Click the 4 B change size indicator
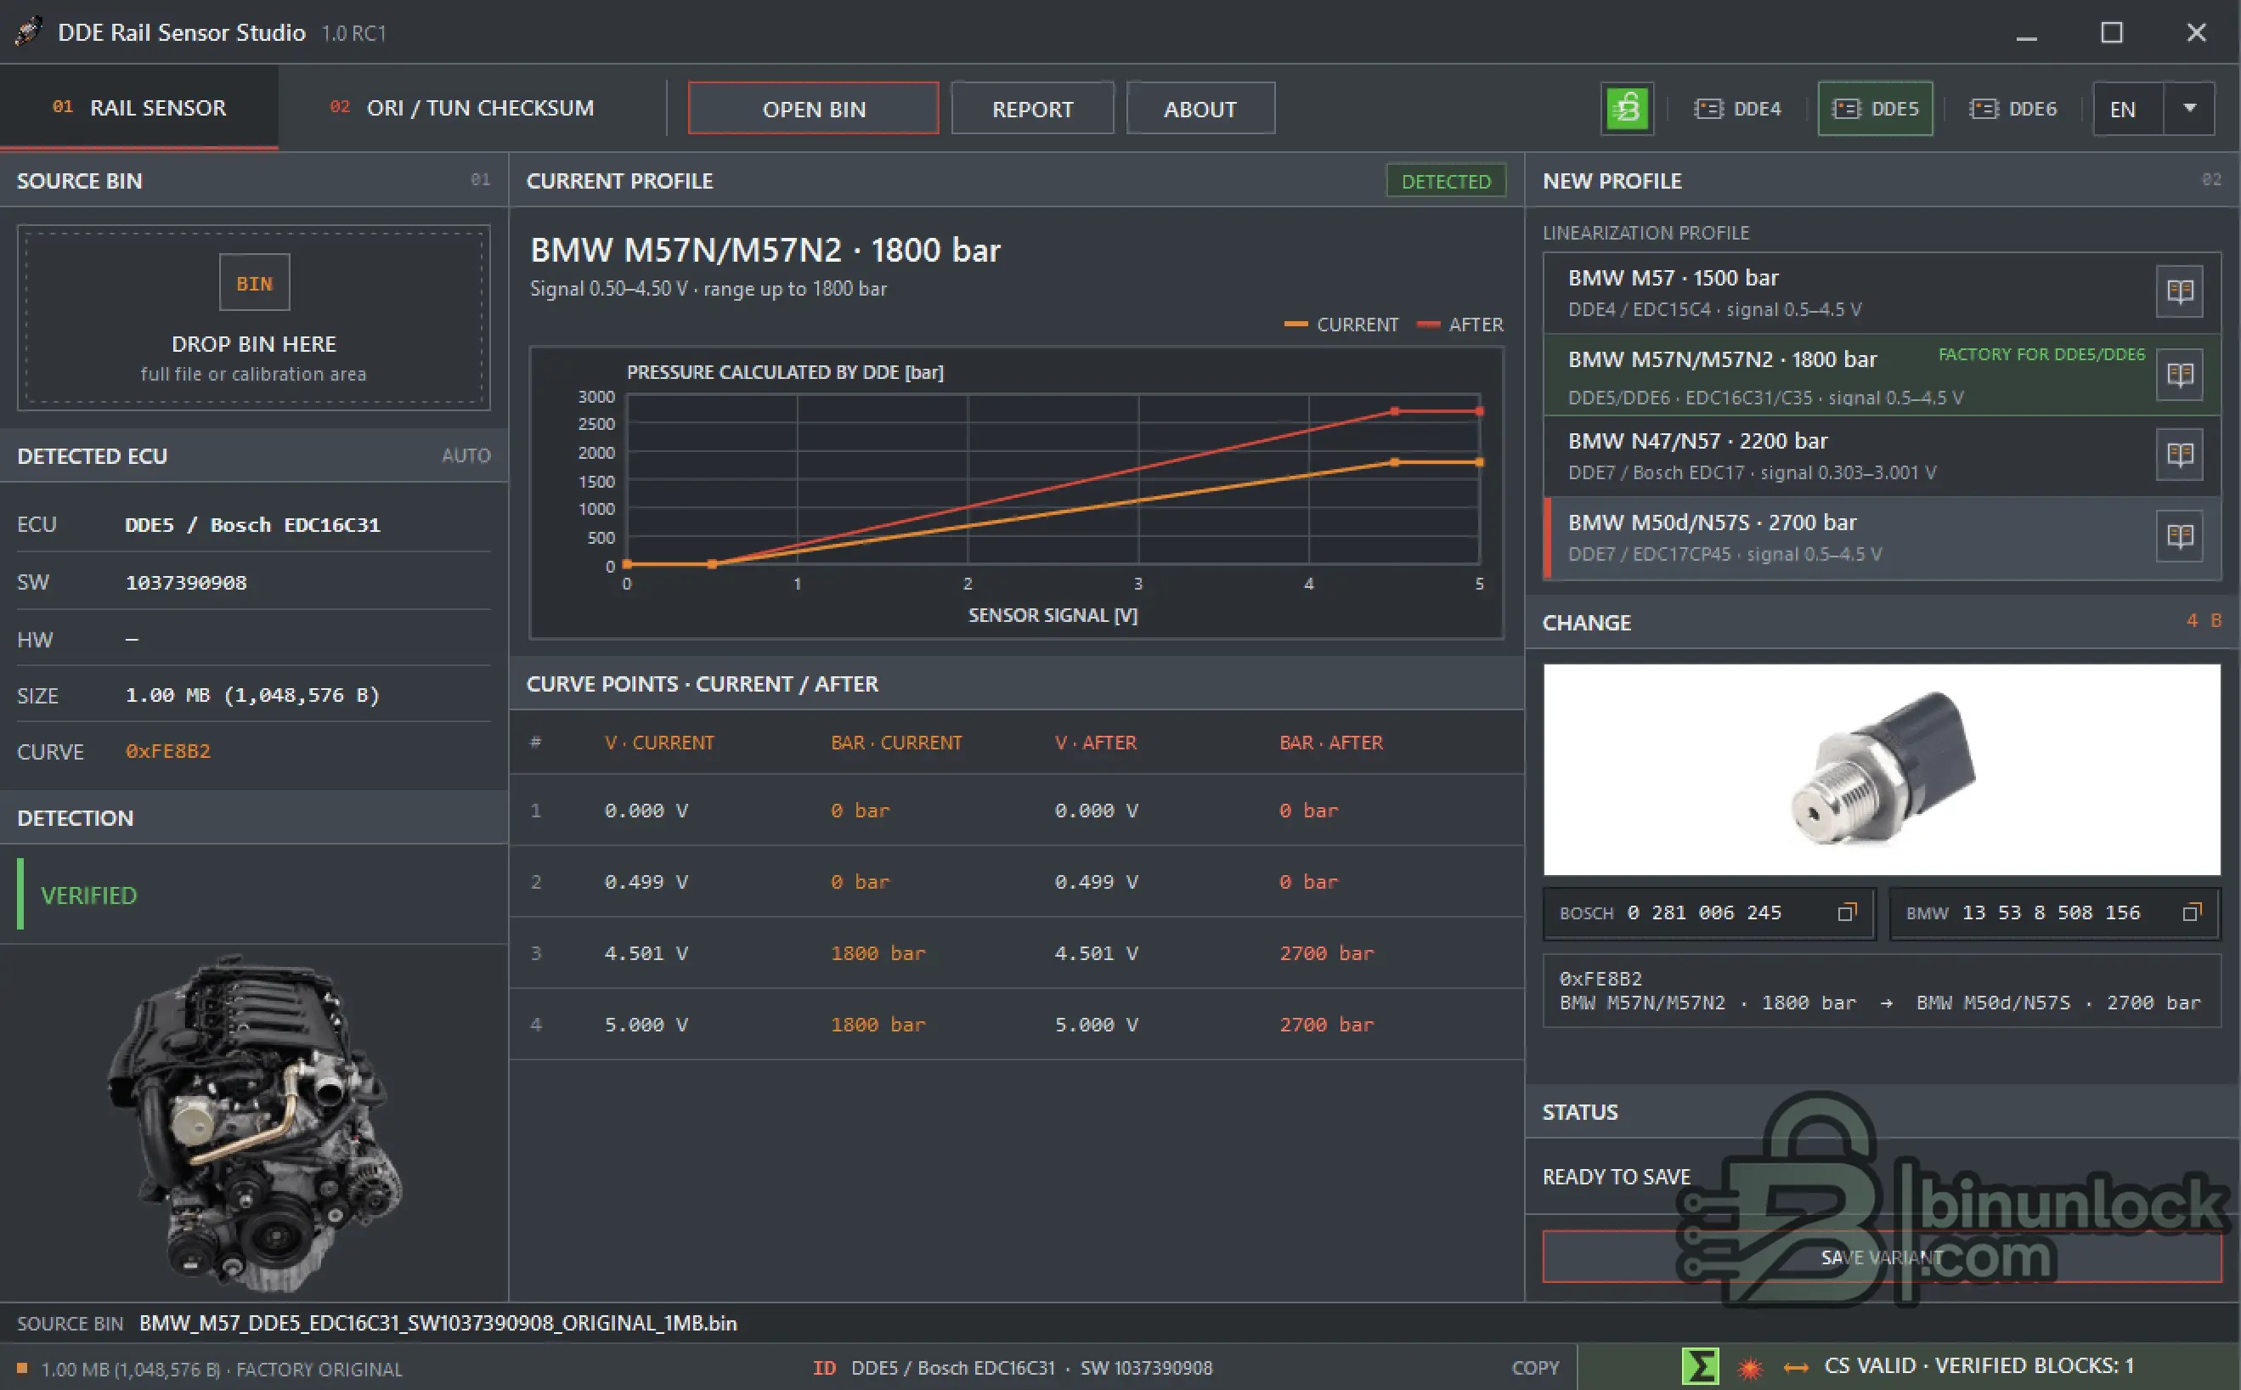Viewport: 2241px width, 1390px height. point(2204,621)
